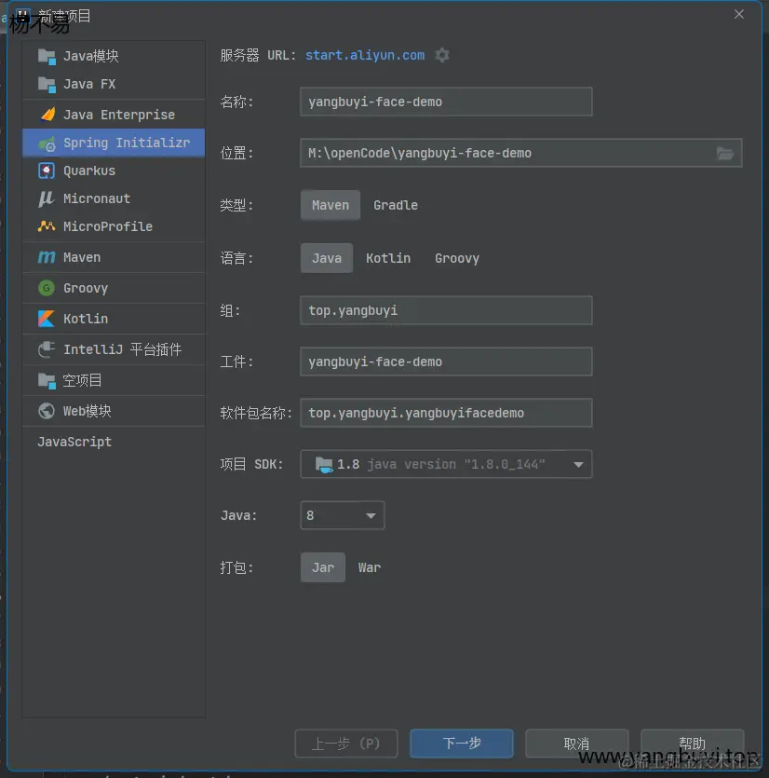Select Micronaut project type
This screenshot has height=778, width=769.
[114, 198]
